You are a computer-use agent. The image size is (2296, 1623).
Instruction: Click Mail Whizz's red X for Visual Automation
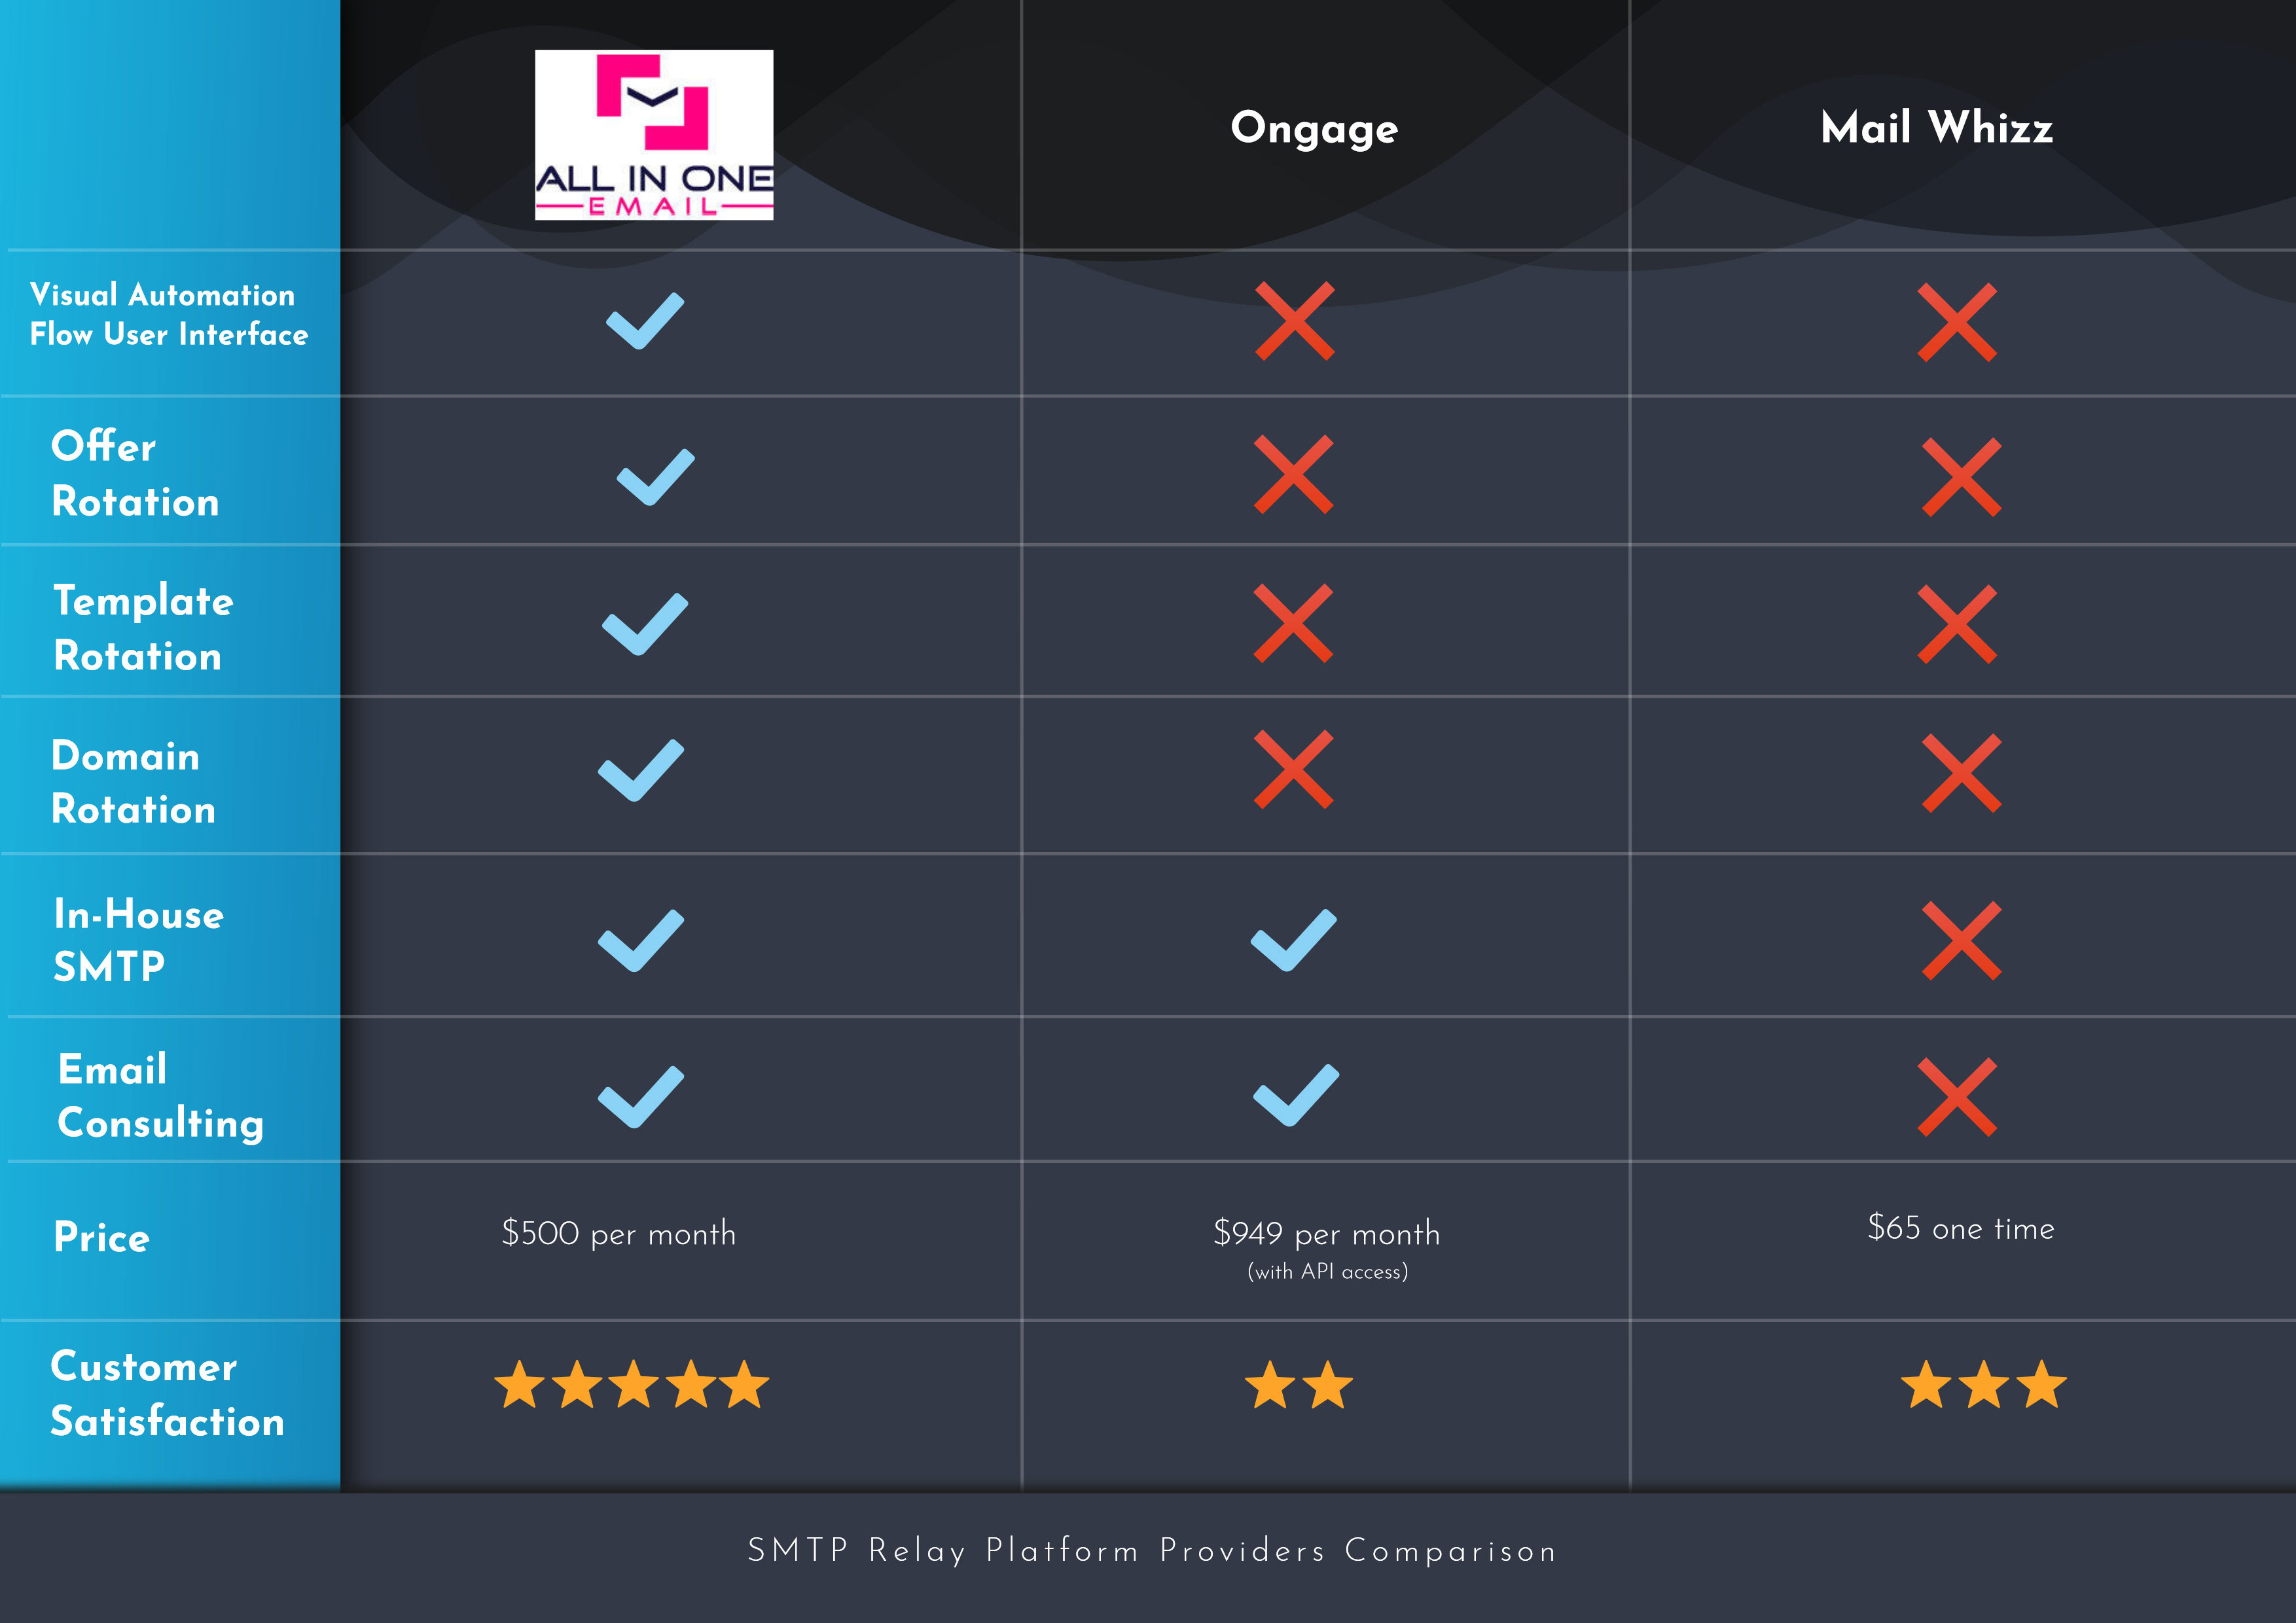tap(1957, 322)
